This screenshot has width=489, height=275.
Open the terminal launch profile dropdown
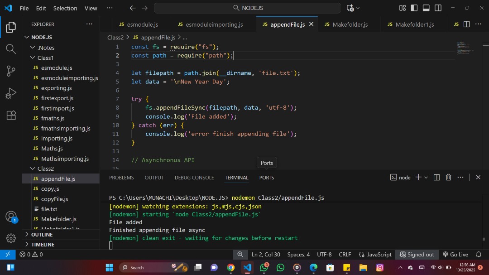[426, 177]
